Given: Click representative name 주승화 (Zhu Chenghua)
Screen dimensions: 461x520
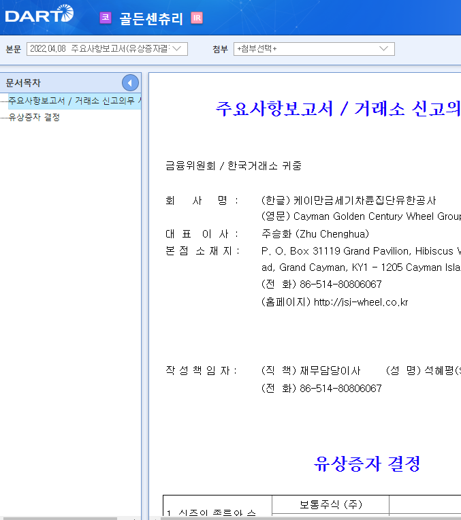Looking at the screenshot, I should click(x=315, y=234).
